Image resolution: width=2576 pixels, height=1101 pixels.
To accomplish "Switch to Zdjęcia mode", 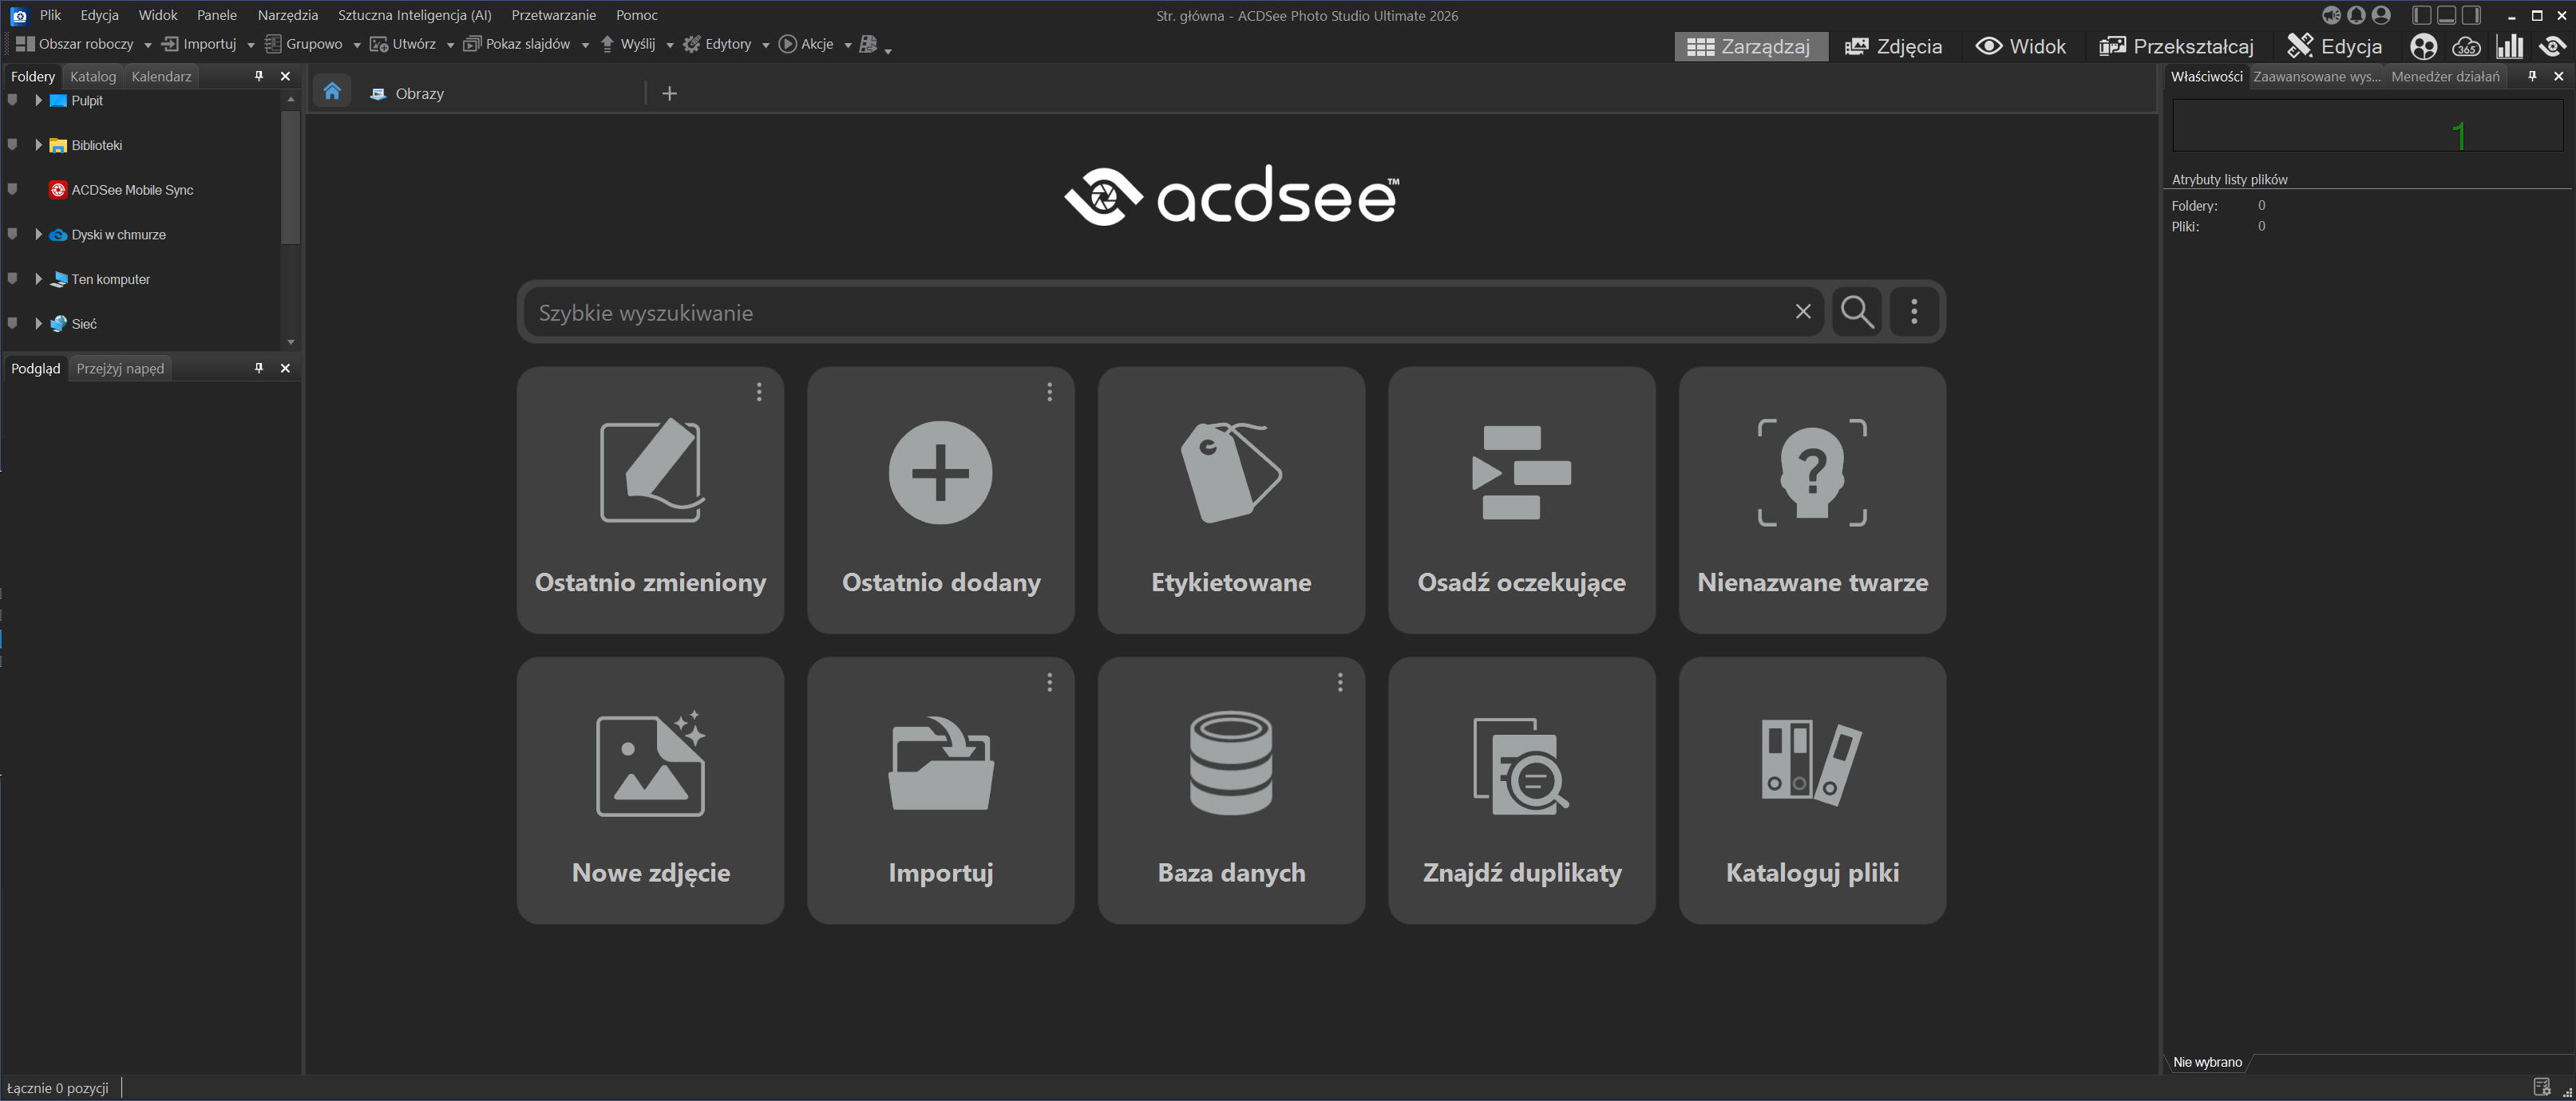I will [x=1894, y=46].
